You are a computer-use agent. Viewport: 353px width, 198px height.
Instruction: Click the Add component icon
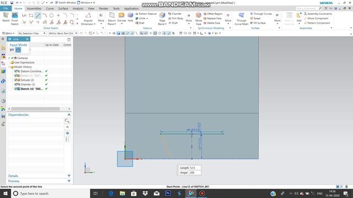pyautogui.click(x=299, y=15)
